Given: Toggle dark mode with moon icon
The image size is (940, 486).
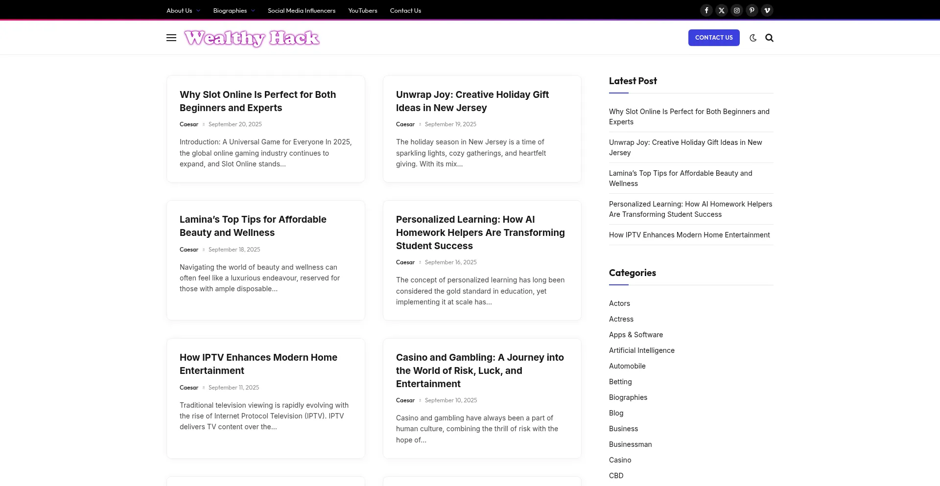Looking at the screenshot, I should click(753, 38).
